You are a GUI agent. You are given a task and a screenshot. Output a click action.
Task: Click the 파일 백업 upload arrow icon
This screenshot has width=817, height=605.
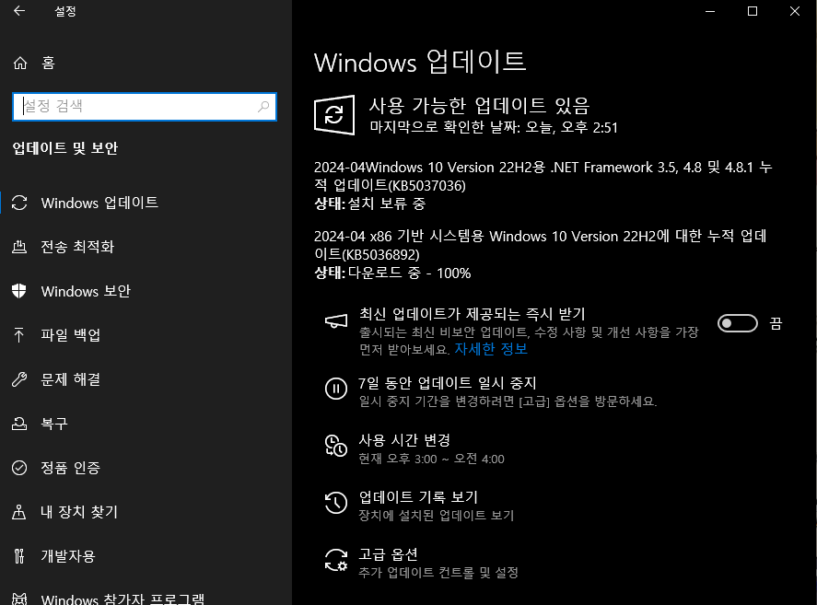click(18, 335)
